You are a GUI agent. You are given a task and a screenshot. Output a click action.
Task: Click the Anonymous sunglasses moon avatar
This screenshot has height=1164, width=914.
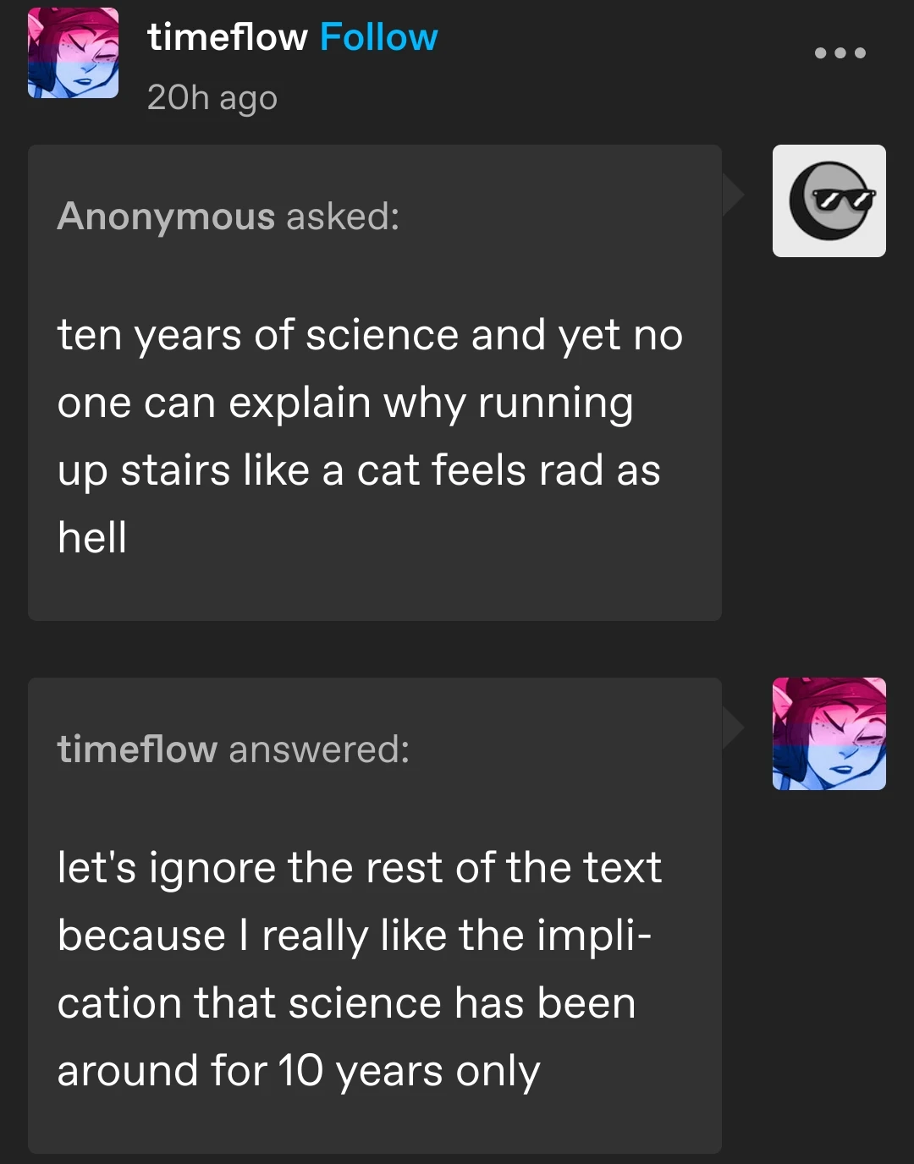[829, 200]
